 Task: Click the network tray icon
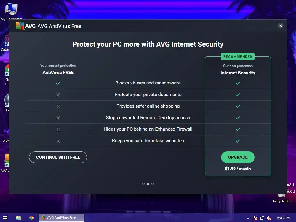(262, 218)
